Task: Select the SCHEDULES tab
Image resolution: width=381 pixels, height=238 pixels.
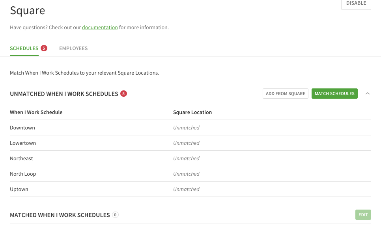Action: 24,48
